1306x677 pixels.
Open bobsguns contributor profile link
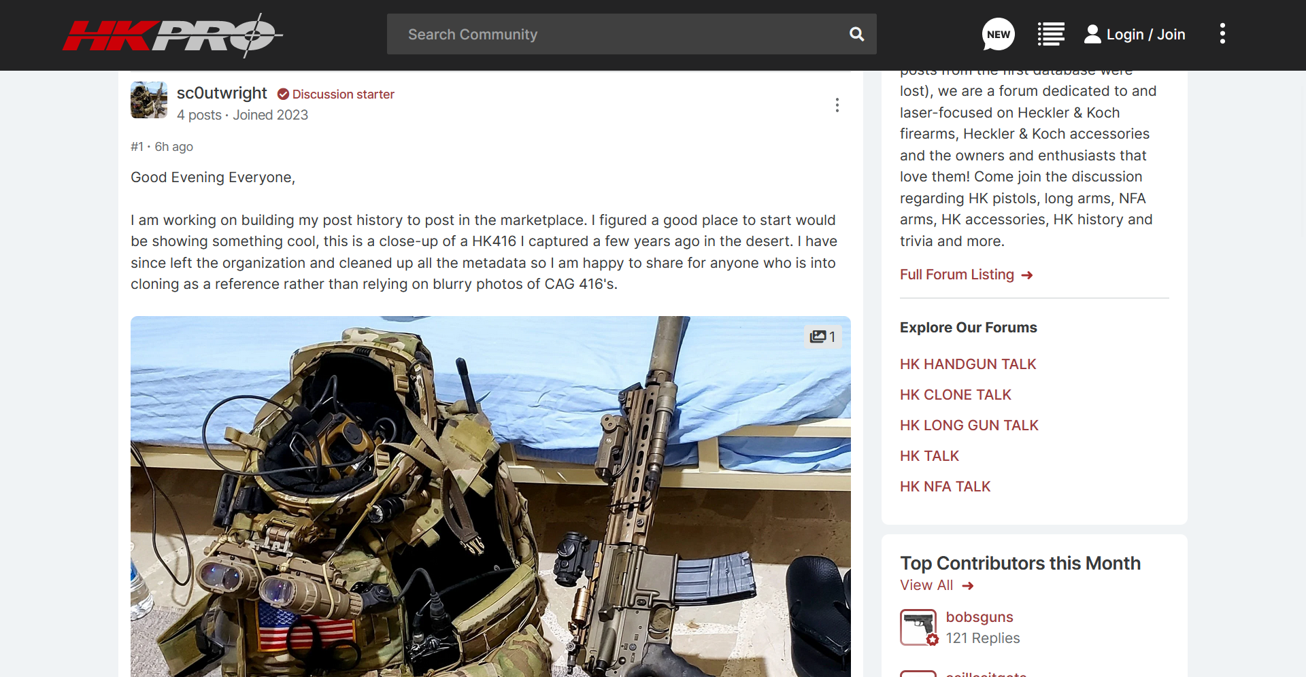pos(979,617)
